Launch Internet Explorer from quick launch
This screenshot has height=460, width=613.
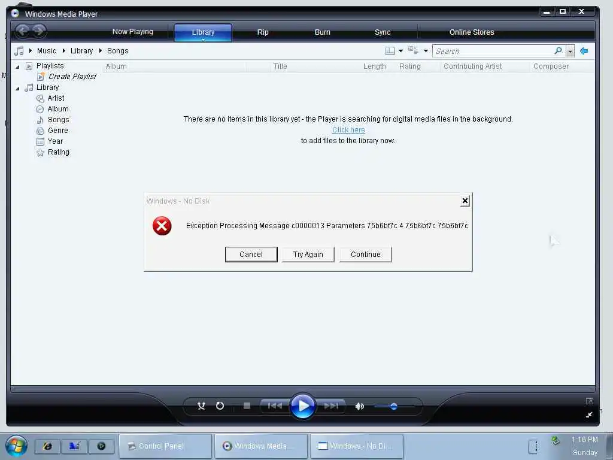48,446
